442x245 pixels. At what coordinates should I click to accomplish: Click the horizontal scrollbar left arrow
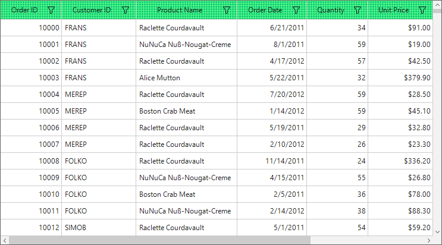[5, 240]
